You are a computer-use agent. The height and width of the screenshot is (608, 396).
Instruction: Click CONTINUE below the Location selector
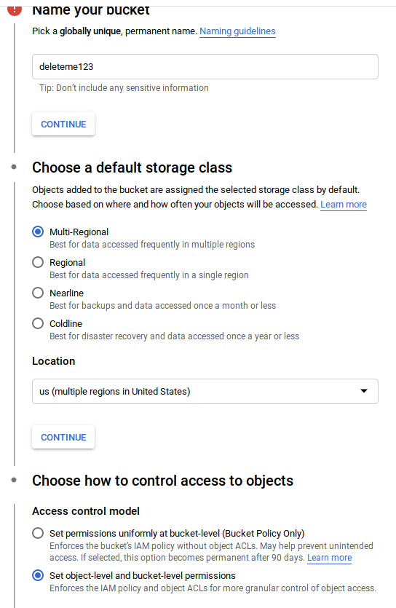click(63, 437)
